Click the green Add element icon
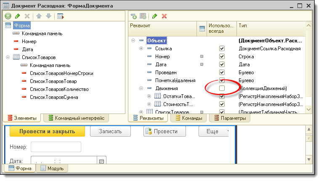The image size is (321, 181). (8, 16)
